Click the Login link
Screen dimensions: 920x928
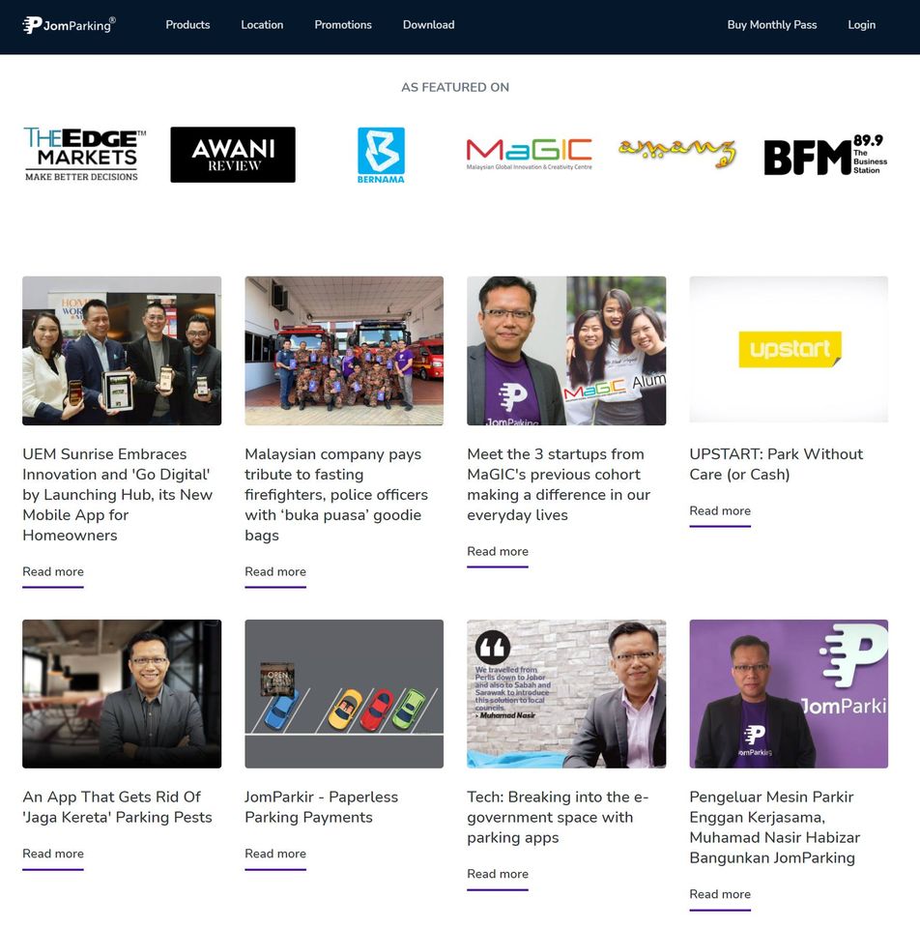coord(861,25)
